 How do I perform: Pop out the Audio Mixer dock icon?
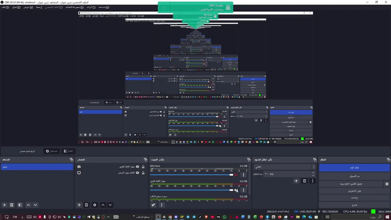(249, 159)
